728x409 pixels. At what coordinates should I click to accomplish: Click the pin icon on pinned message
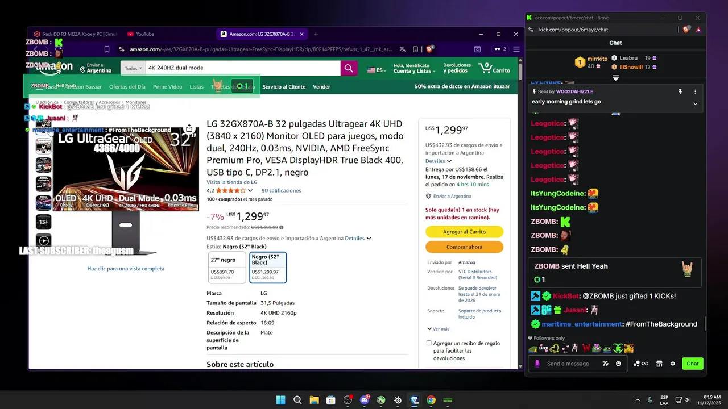pos(680,91)
